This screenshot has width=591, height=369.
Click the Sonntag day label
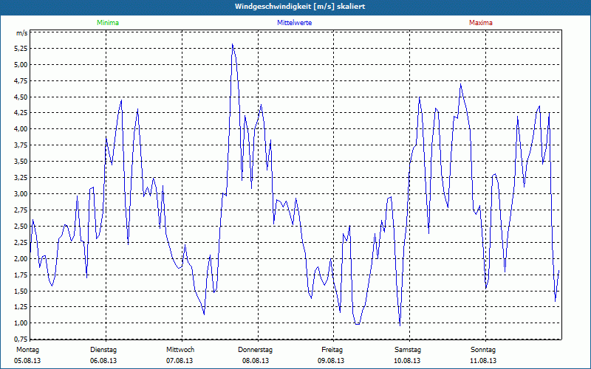coord(483,350)
